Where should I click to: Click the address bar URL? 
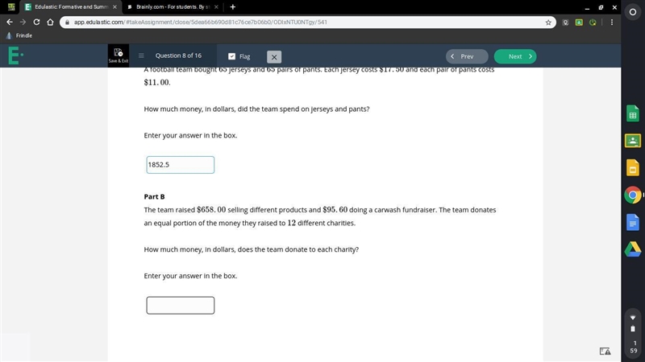pos(200,23)
